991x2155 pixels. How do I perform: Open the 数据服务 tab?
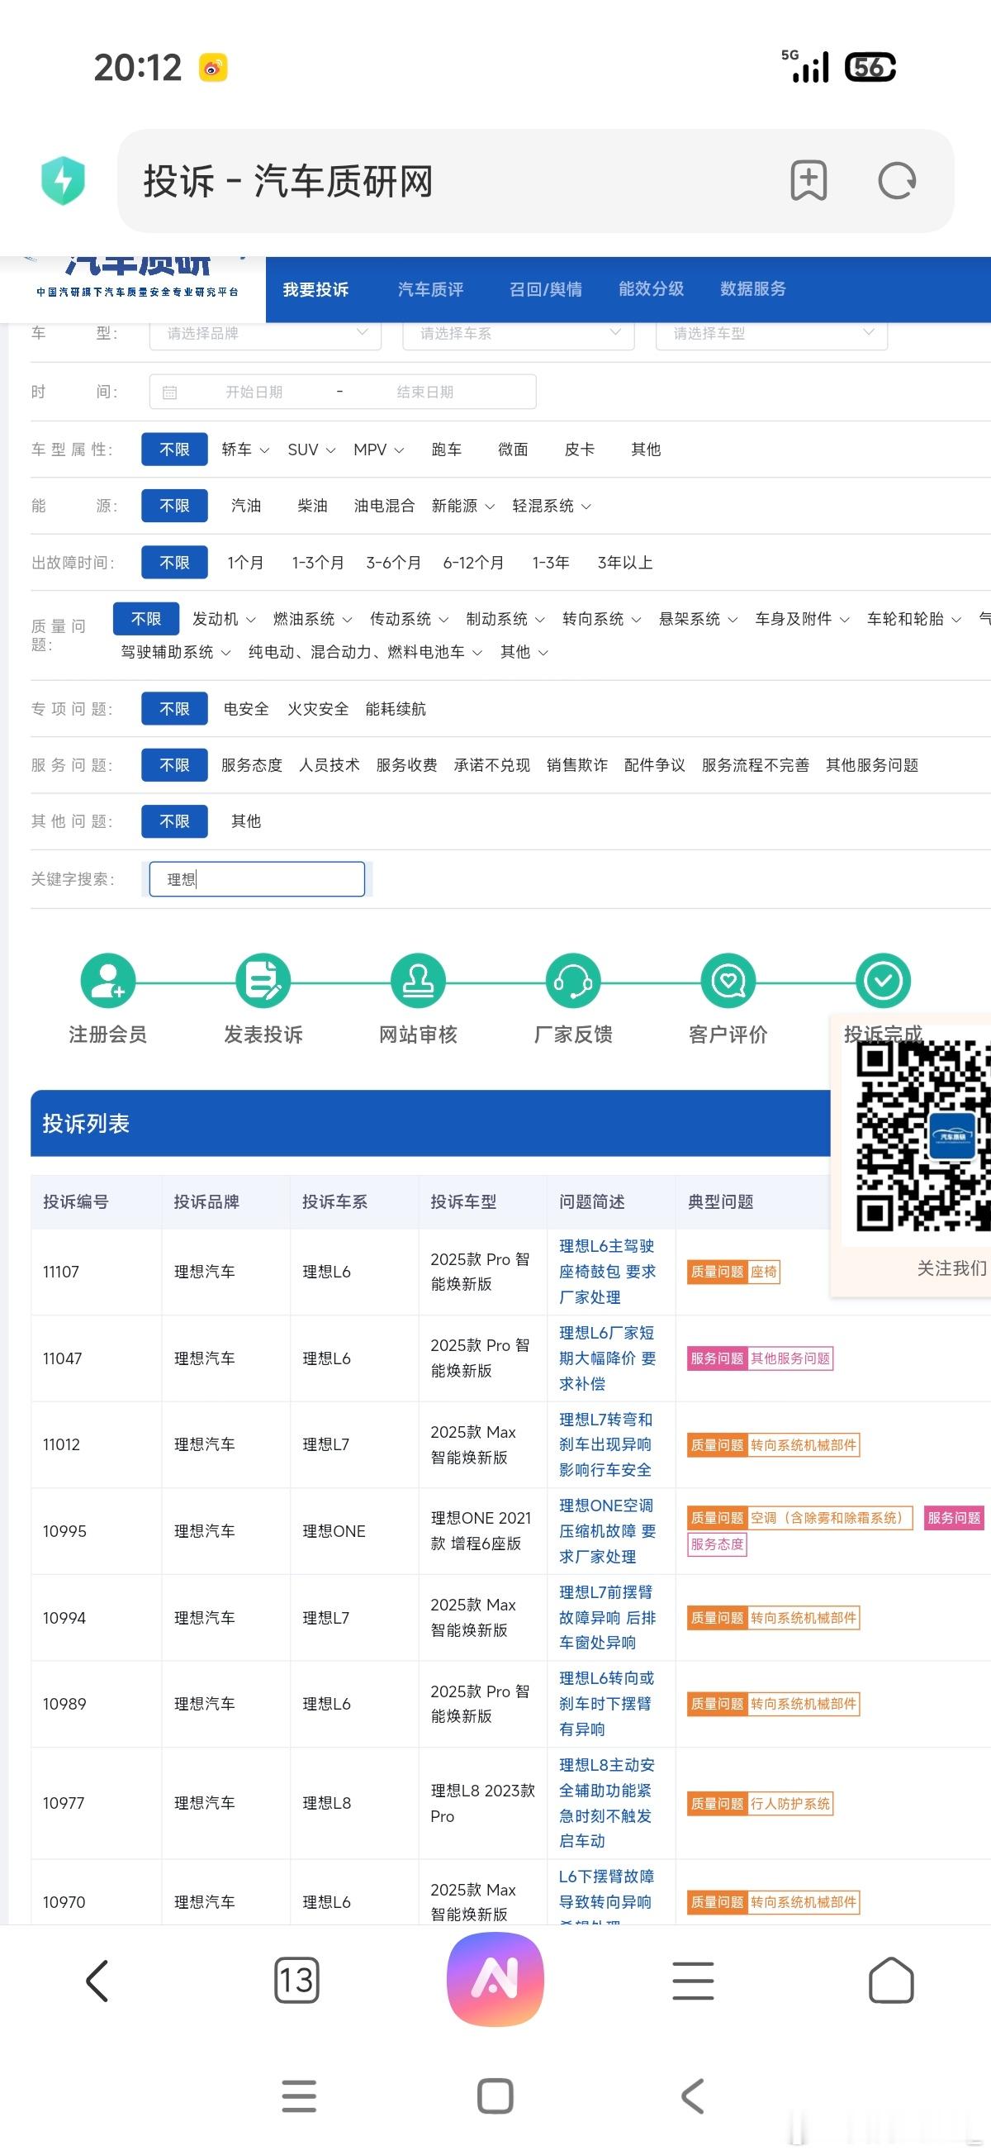752,288
